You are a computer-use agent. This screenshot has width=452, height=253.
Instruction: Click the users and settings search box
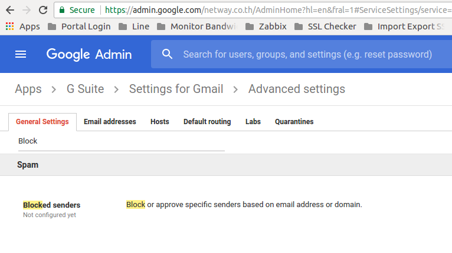point(307,54)
